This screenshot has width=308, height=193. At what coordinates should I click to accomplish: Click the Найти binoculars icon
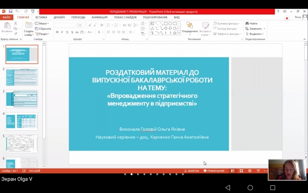click(247, 23)
